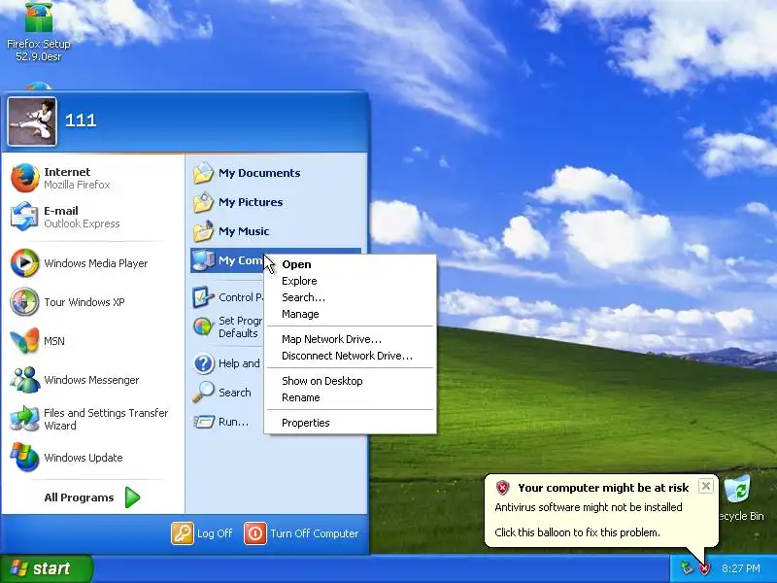The height and width of the screenshot is (583, 777).
Task: Click the Safely Remove Hardware tray icon
Action: click(x=686, y=568)
